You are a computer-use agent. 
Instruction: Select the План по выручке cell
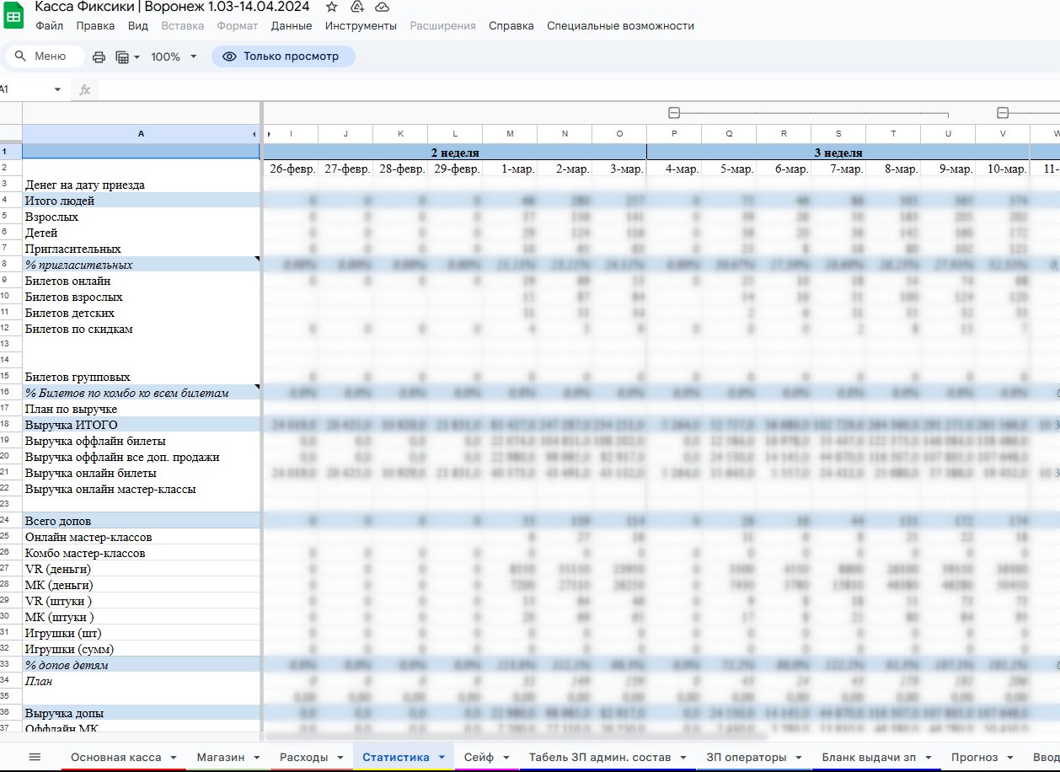(141, 409)
